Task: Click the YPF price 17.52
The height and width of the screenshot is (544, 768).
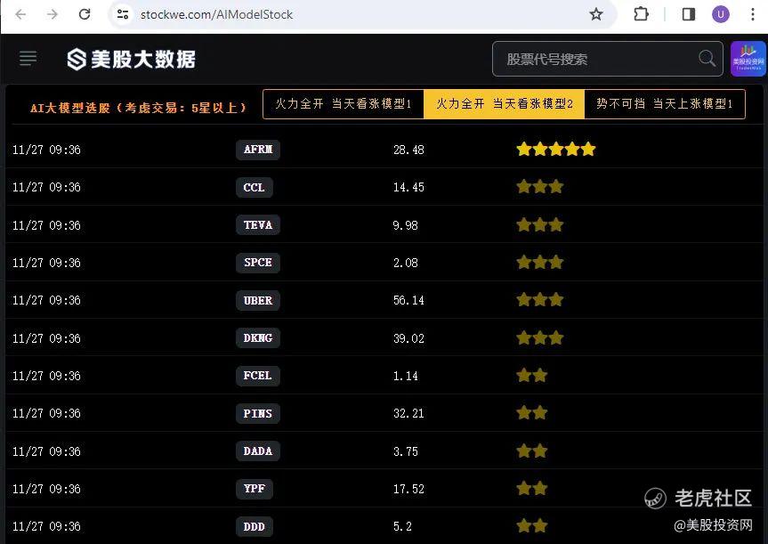Action: (408, 489)
